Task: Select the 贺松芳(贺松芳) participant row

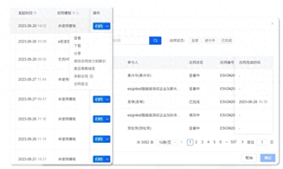Action: tap(139, 128)
